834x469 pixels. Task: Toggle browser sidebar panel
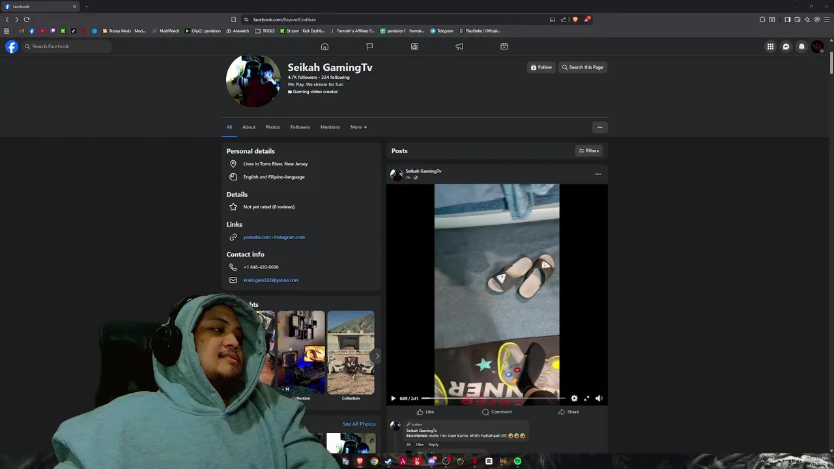[787, 20]
